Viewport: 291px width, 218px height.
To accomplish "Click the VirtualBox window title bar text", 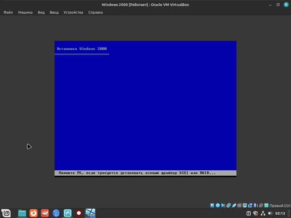I will [145, 5].
